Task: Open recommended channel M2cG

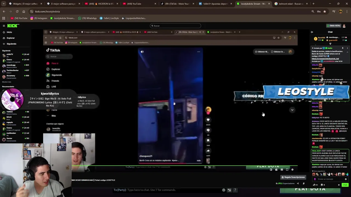Action: click(x=15, y=118)
